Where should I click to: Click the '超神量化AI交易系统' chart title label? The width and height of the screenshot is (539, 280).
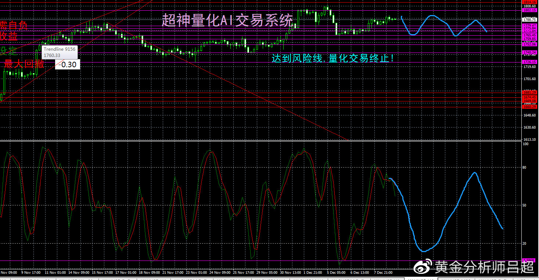pos(228,20)
